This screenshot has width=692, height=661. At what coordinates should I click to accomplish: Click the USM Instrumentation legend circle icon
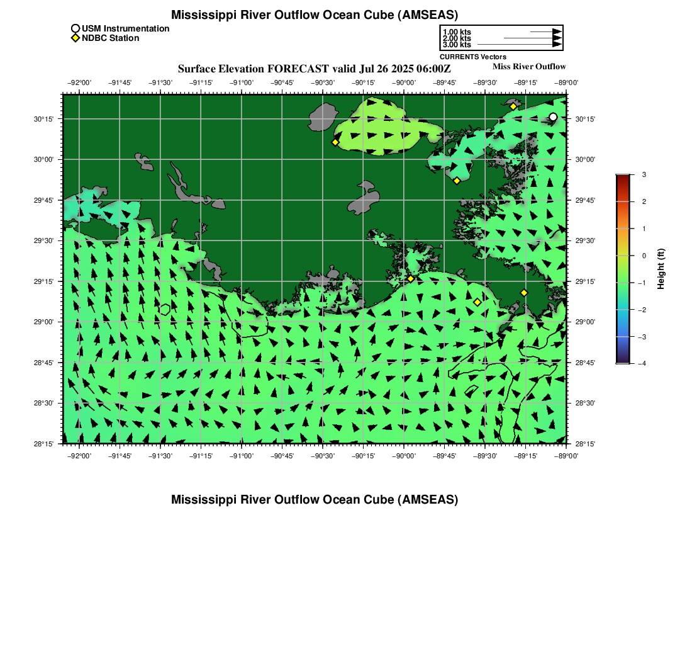point(75,28)
